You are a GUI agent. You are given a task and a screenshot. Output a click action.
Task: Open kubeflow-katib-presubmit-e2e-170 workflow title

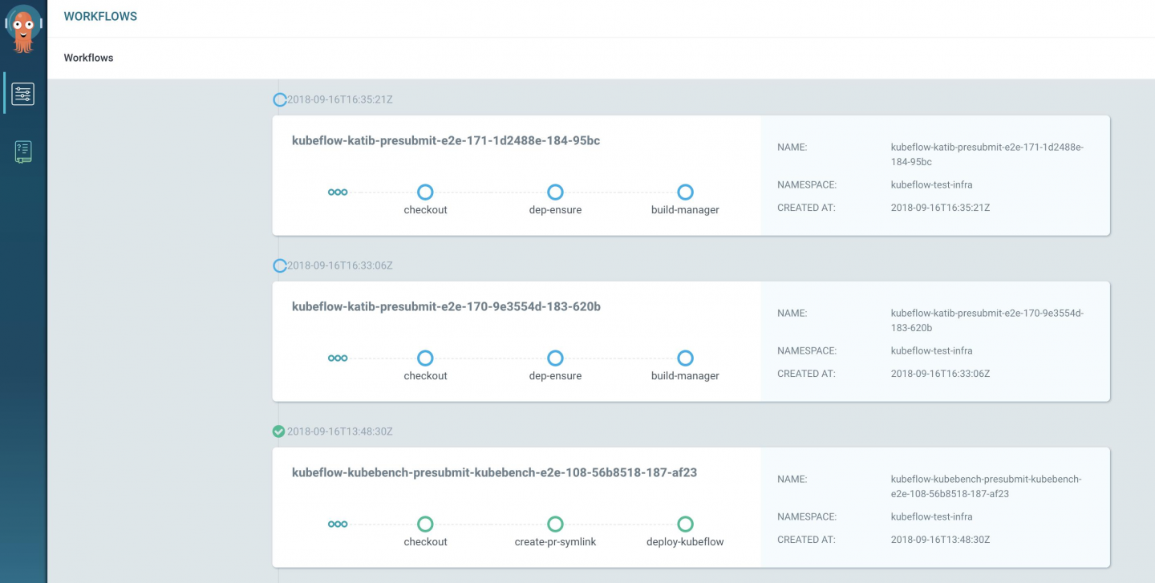(446, 306)
